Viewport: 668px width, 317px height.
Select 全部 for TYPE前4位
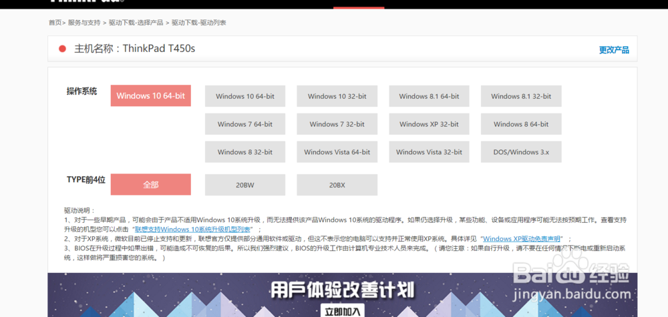click(x=151, y=184)
